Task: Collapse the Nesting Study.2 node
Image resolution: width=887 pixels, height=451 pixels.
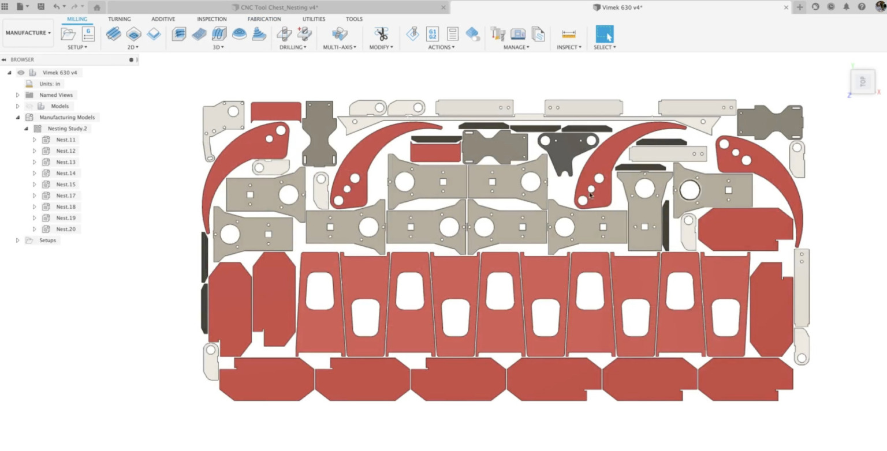Action: 25,128
